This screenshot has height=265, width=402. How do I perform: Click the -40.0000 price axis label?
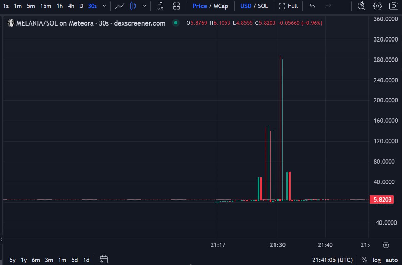click(x=386, y=222)
